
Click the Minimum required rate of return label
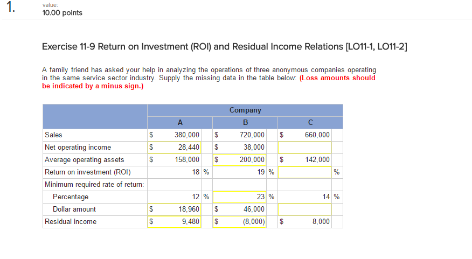pos(94,184)
